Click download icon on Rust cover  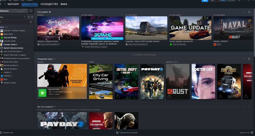click(x=169, y=96)
